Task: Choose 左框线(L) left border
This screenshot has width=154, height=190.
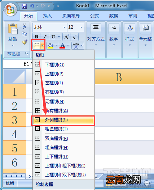Action: (x=63, y=83)
